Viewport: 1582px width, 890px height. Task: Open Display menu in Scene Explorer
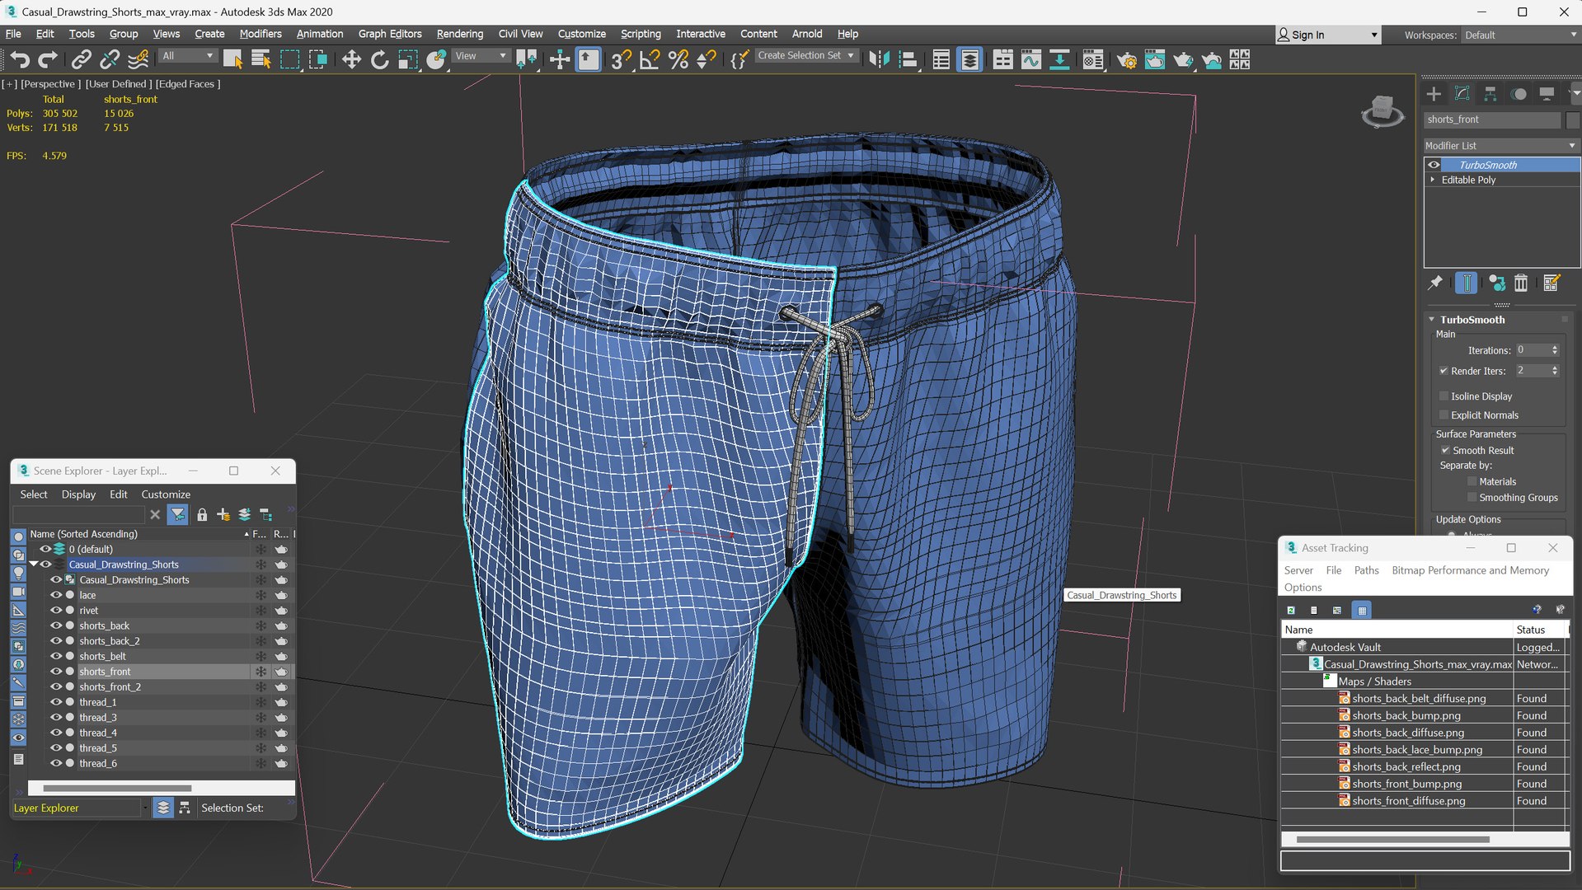point(78,494)
